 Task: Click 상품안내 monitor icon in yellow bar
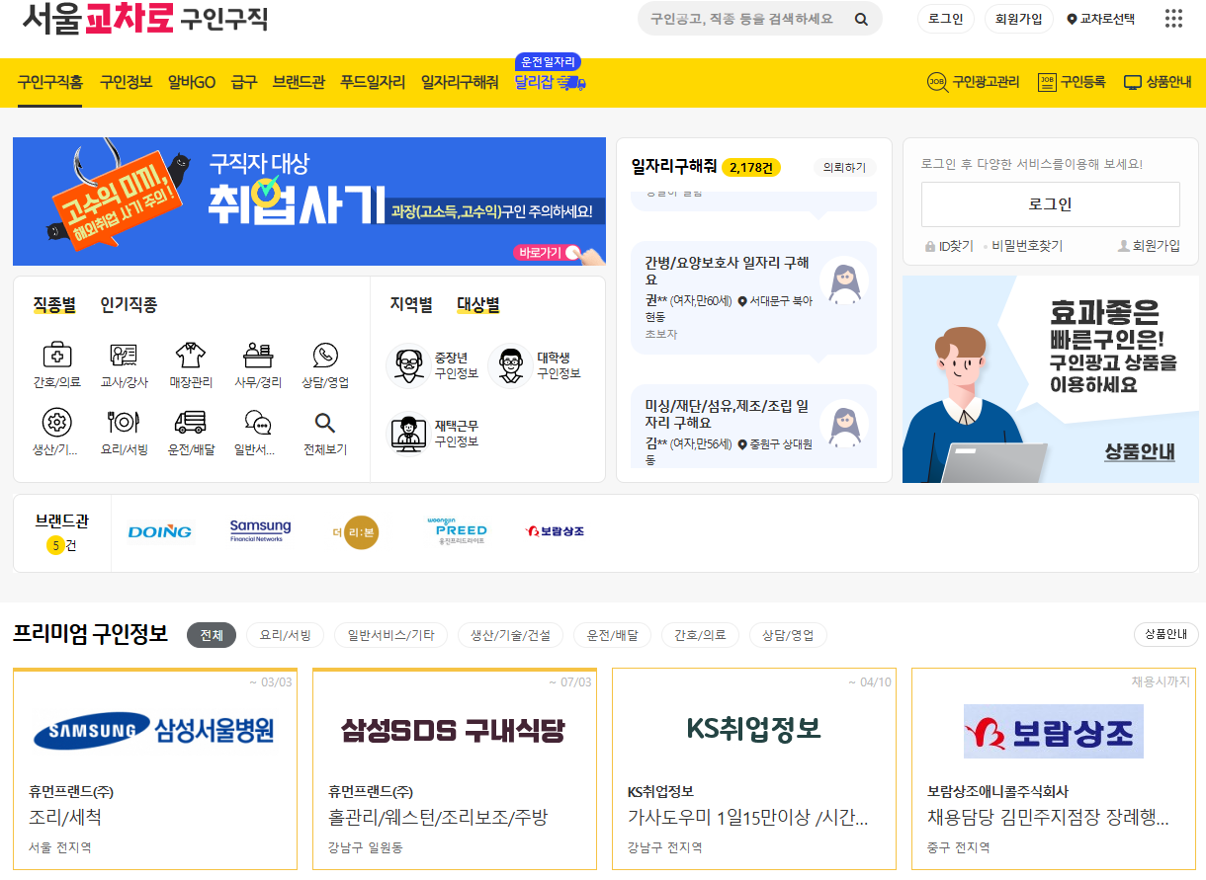pos(1133,83)
